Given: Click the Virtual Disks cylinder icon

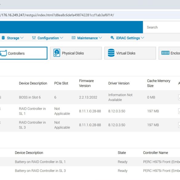Looking at the screenshot, I should (x=111, y=53).
